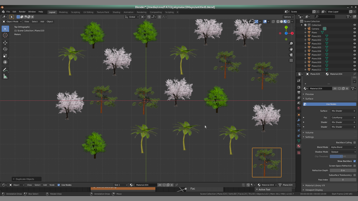Select the Move tool in the toolbar
This screenshot has width=358, height=201.
(5, 43)
